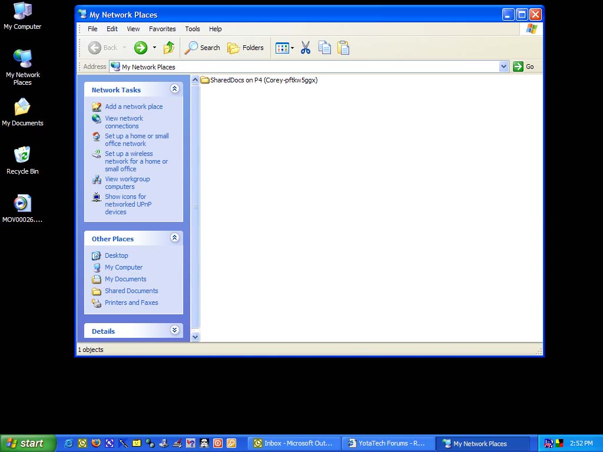This screenshot has height=452, width=603.
Task: Click the red power Quick Launch icon
Action: [218, 443]
